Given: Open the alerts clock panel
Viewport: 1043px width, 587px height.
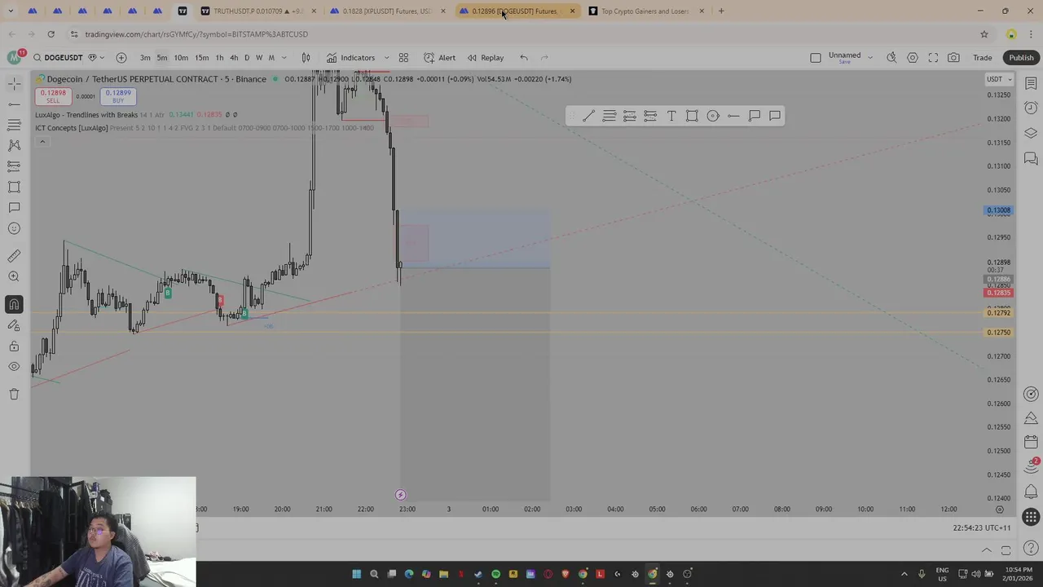Looking at the screenshot, I should (1031, 108).
